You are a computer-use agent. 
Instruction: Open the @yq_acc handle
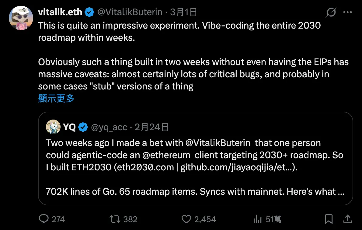pyautogui.click(x=109, y=127)
